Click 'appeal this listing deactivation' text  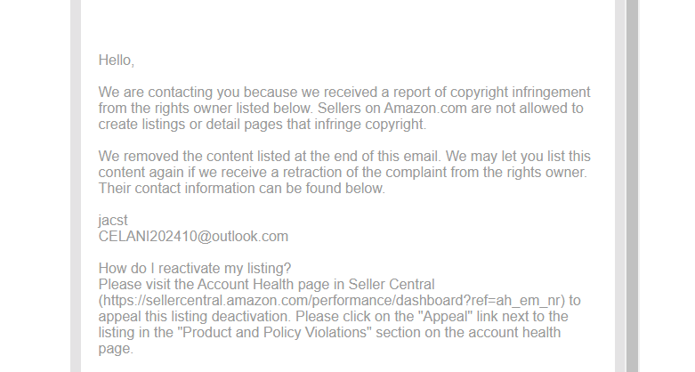[194, 316]
